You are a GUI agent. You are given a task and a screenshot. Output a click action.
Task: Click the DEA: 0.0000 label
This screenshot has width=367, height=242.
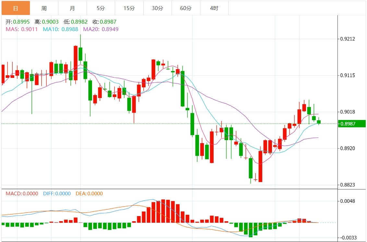coord(89,194)
